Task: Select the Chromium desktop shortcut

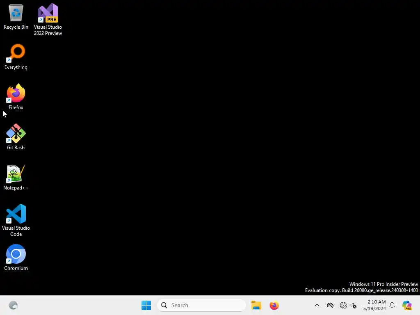Action: [x=16, y=258]
